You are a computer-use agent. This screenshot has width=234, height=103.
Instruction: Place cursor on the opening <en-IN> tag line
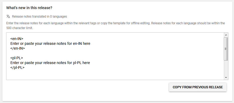pyautogui.click(x=17, y=39)
